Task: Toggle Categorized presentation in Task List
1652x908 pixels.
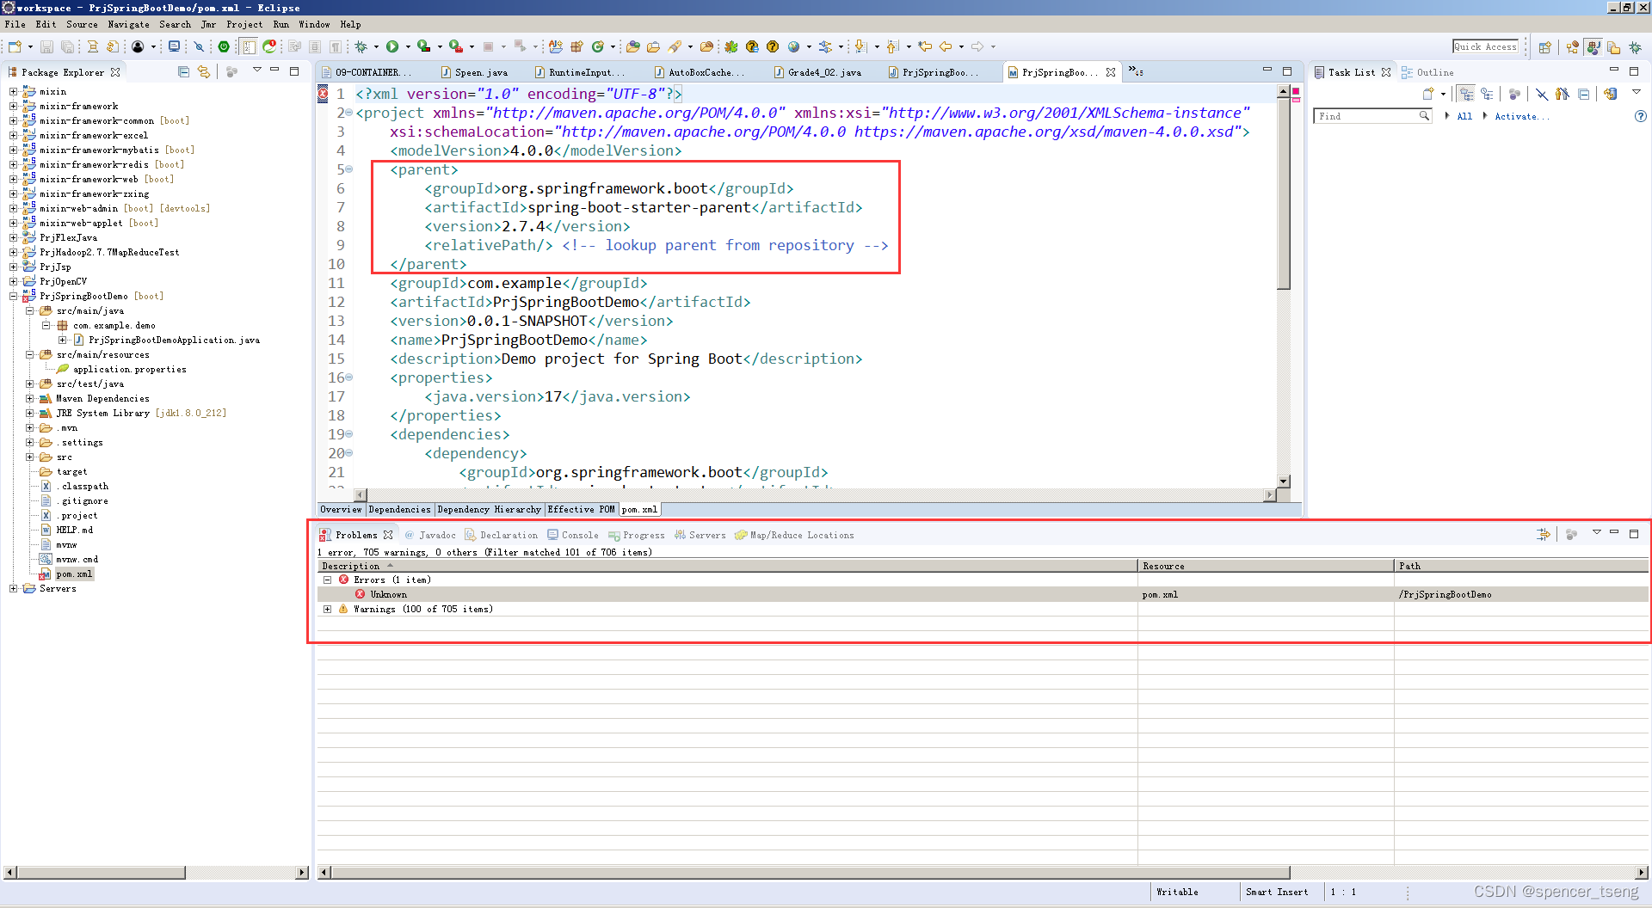Action: 1467,93
